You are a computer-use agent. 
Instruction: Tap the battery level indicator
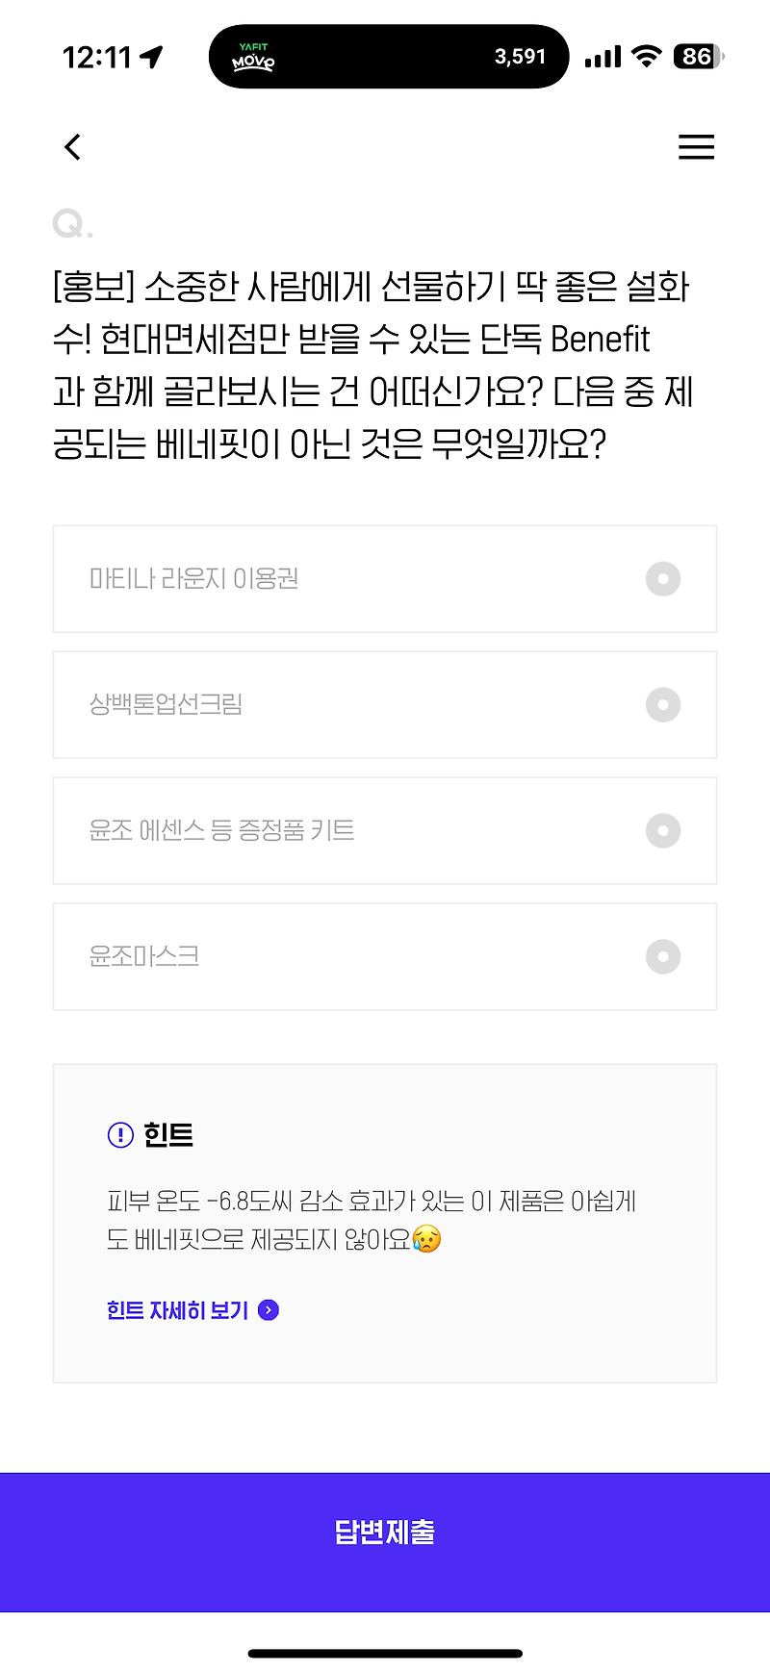pyautogui.click(x=699, y=57)
